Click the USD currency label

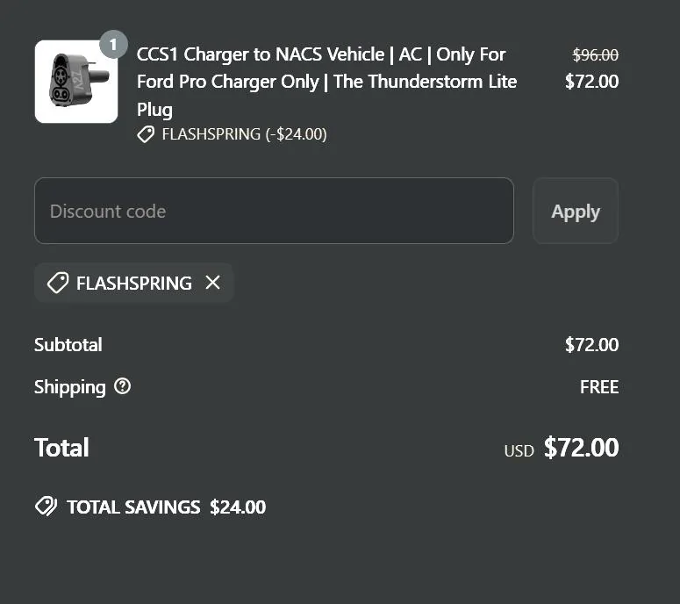point(519,451)
